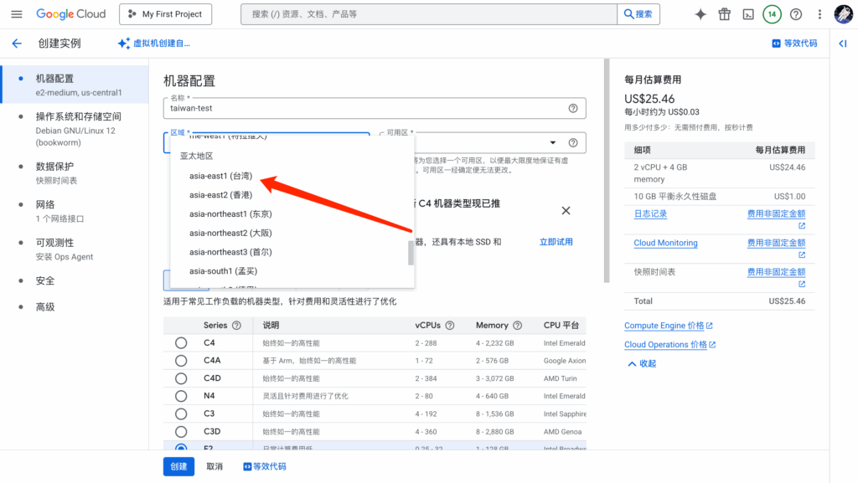The width and height of the screenshot is (858, 483).
Task: Choose asia-east2 (香港) region
Action: [292, 195]
